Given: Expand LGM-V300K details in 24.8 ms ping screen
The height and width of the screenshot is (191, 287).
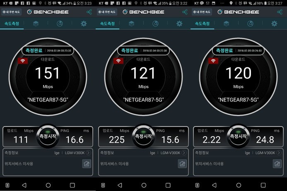Looking at the screenshot, I should tap(279, 153).
